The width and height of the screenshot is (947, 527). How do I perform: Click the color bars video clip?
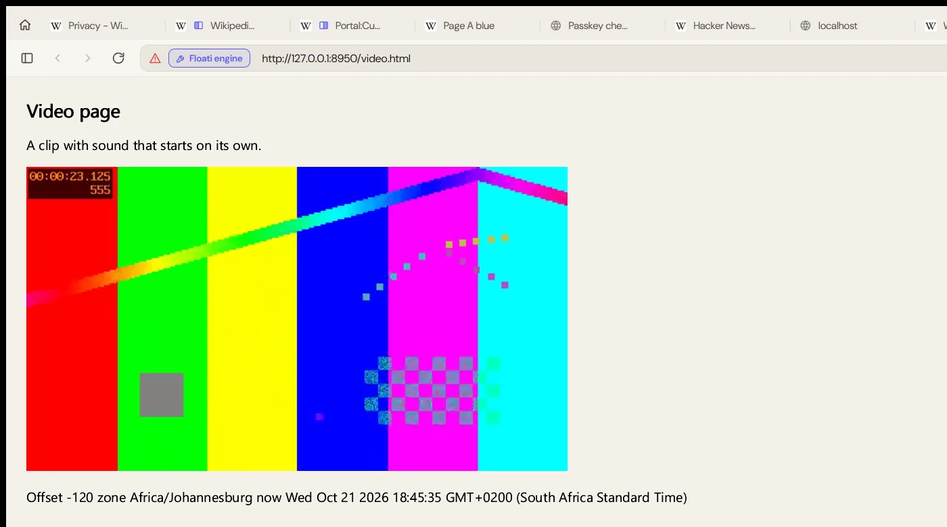(297, 319)
